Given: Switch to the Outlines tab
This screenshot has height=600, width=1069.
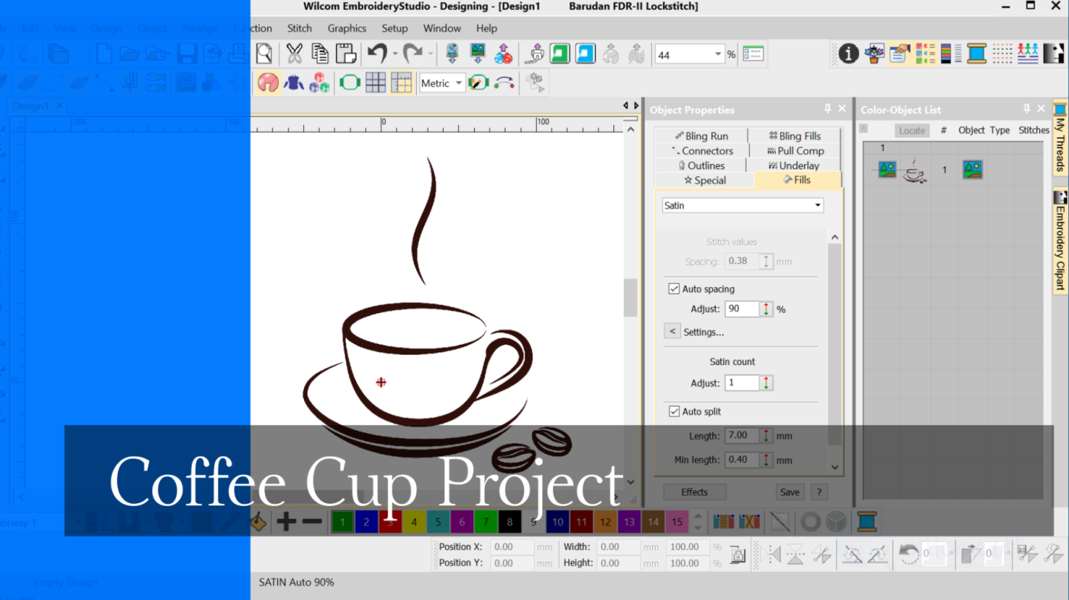Looking at the screenshot, I should (x=701, y=166).
